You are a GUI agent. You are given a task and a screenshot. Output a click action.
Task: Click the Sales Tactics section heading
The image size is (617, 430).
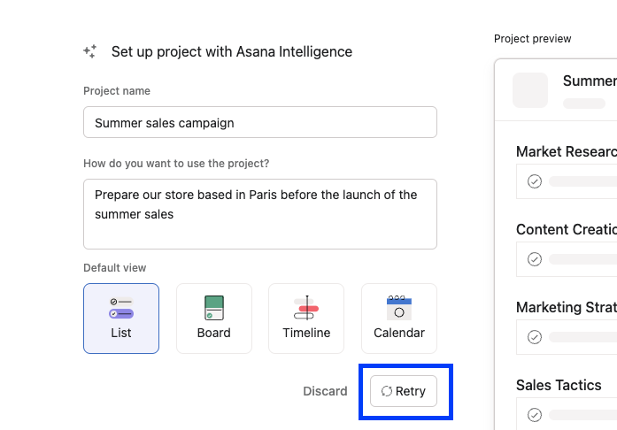pos(559,385)
